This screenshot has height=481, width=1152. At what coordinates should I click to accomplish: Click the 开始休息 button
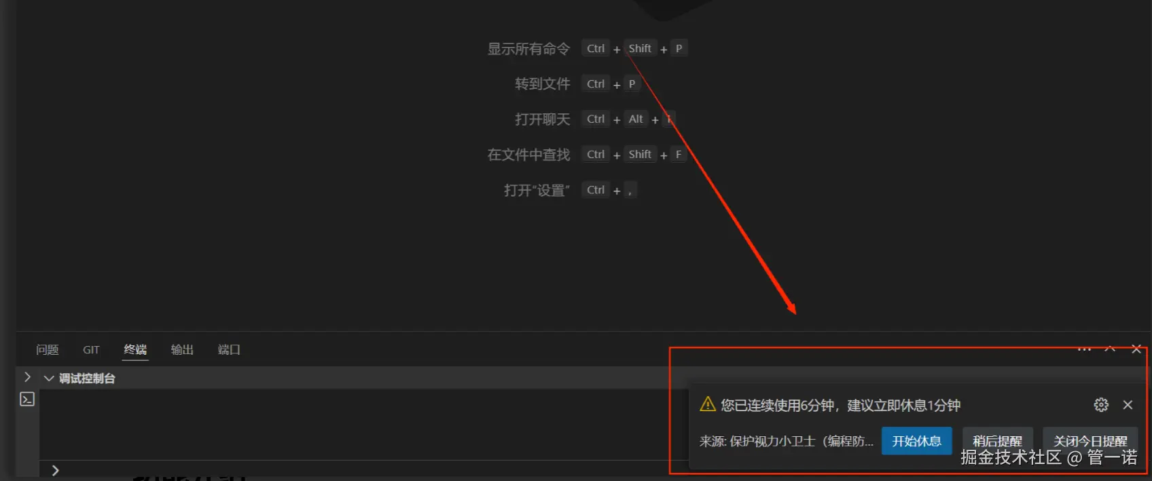[x=916, y=441]
